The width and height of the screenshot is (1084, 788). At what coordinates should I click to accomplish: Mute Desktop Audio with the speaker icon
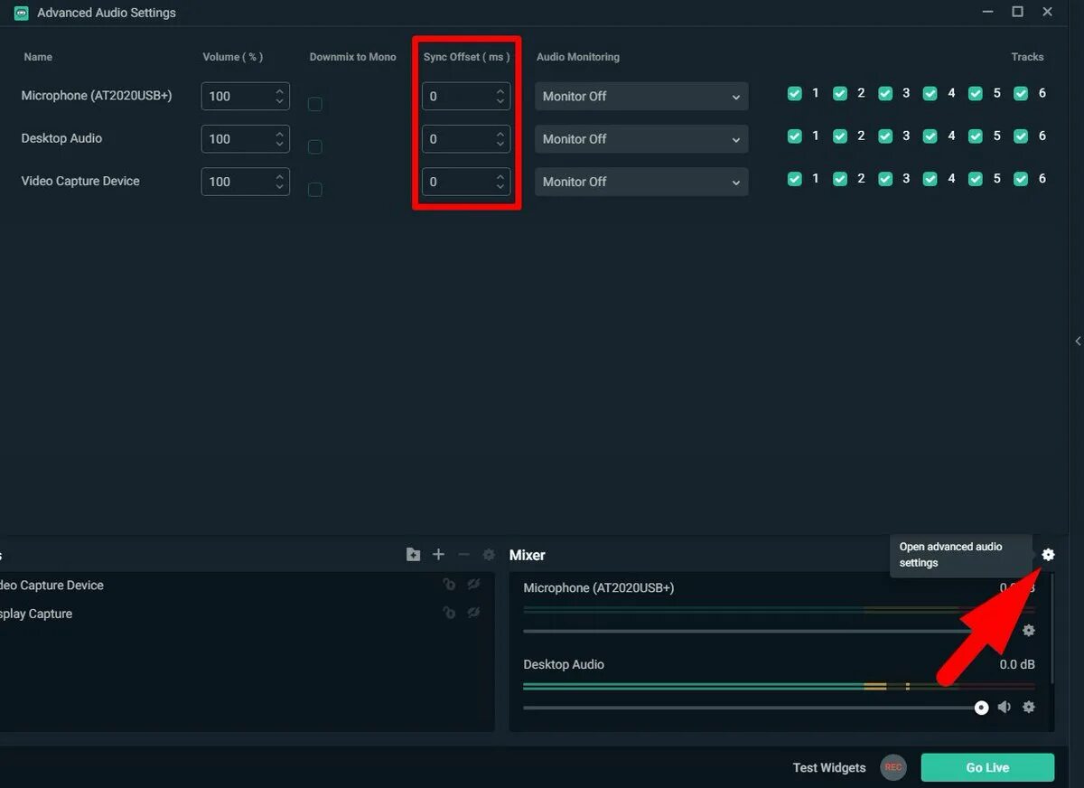point(1005,707)
